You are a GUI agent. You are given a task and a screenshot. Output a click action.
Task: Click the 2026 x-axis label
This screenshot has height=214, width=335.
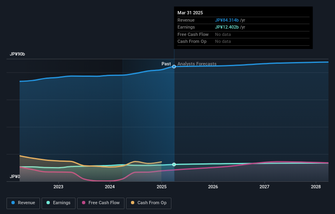tap(213, 187)
